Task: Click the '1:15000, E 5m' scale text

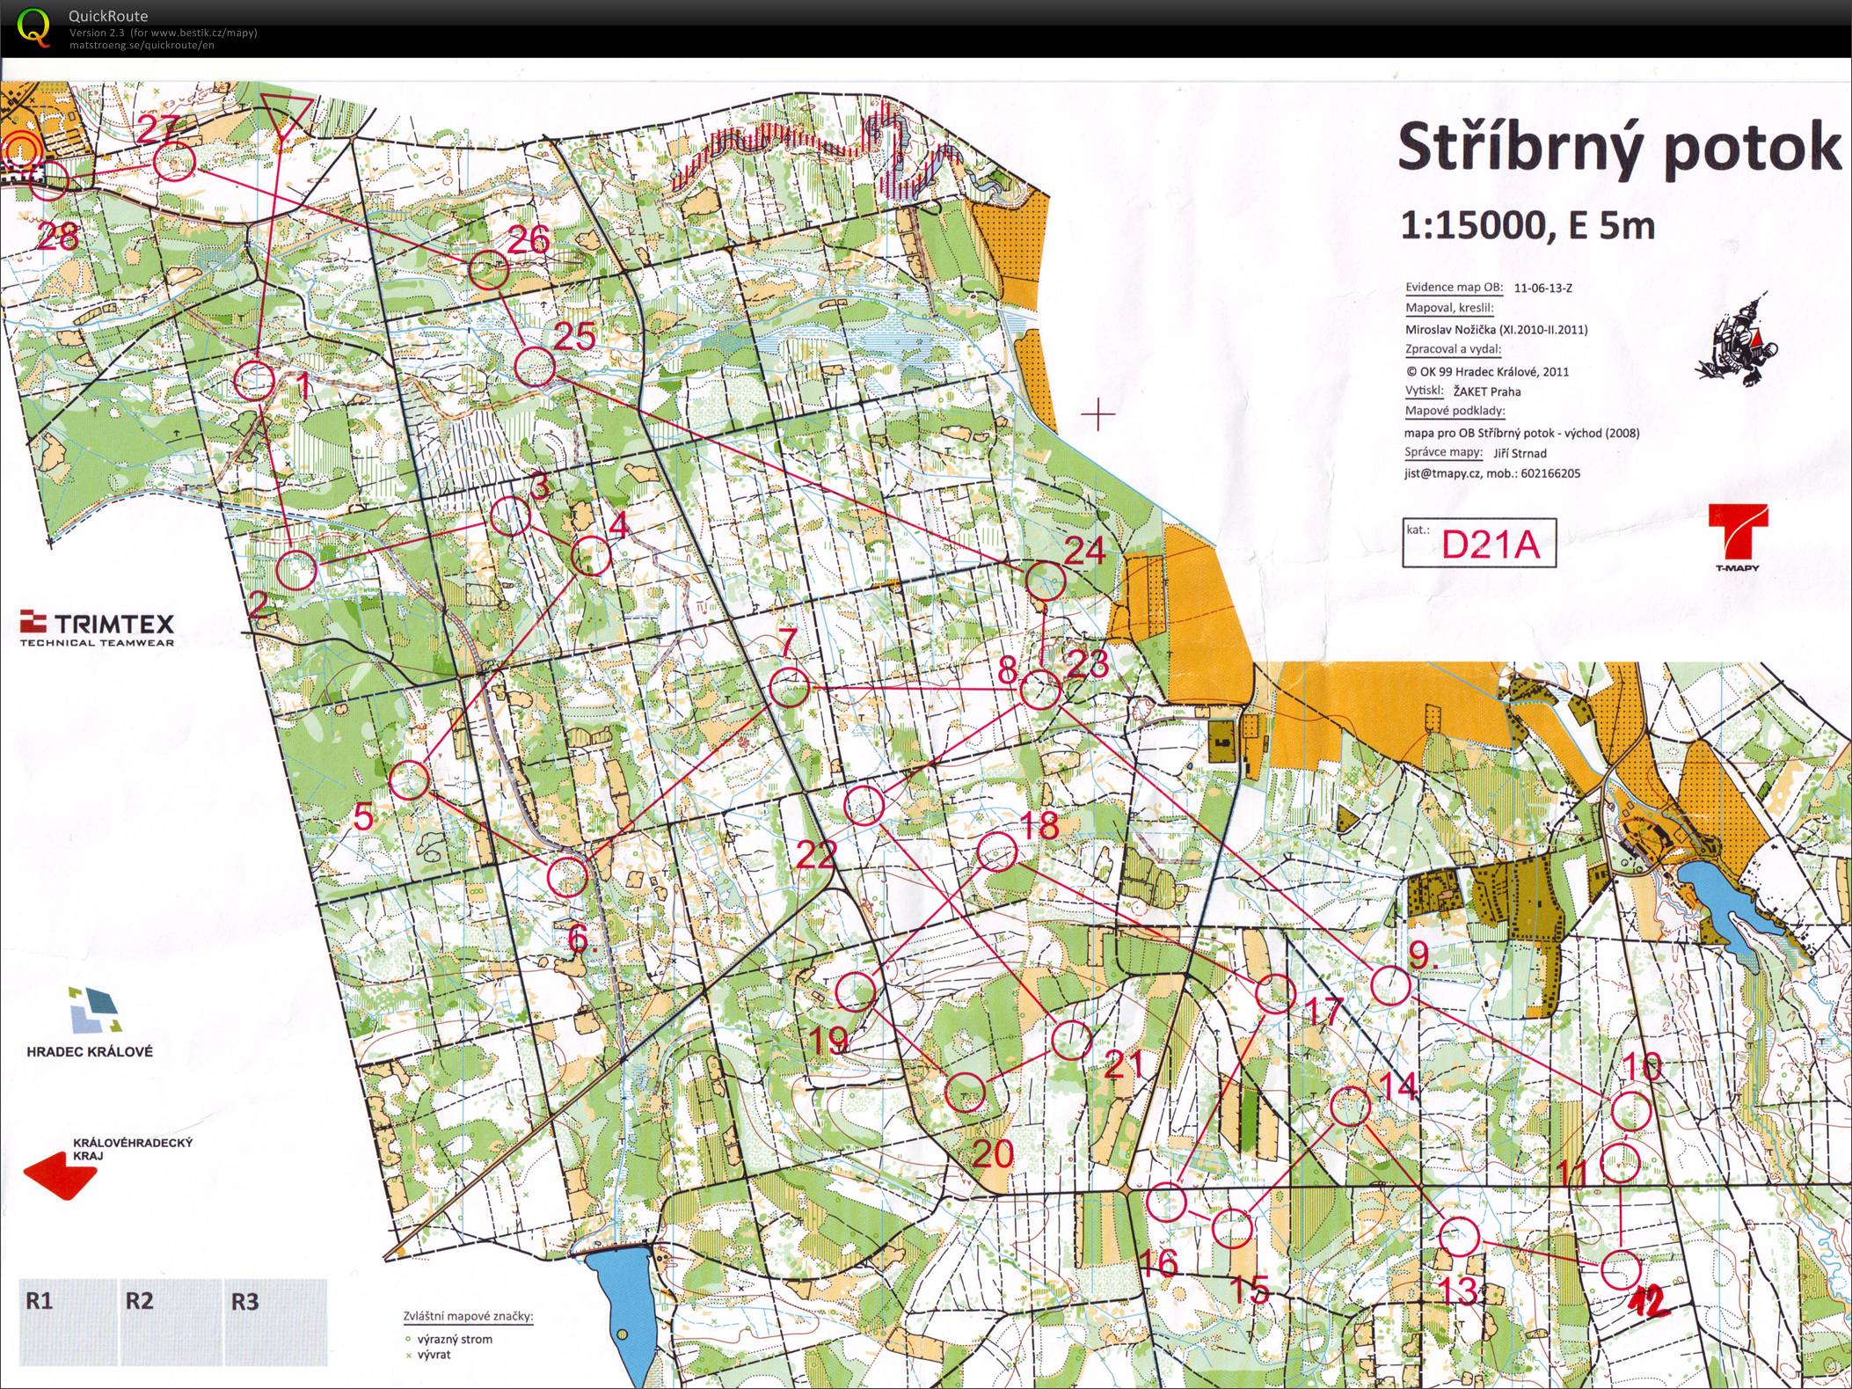Action: (x=1528, y=227)
